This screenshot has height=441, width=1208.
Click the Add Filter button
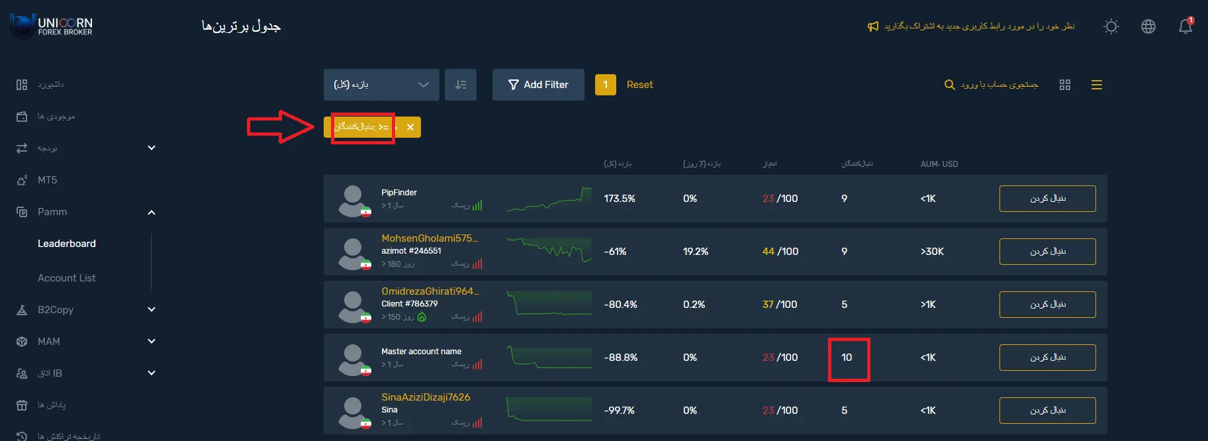(x=538, y=85)
